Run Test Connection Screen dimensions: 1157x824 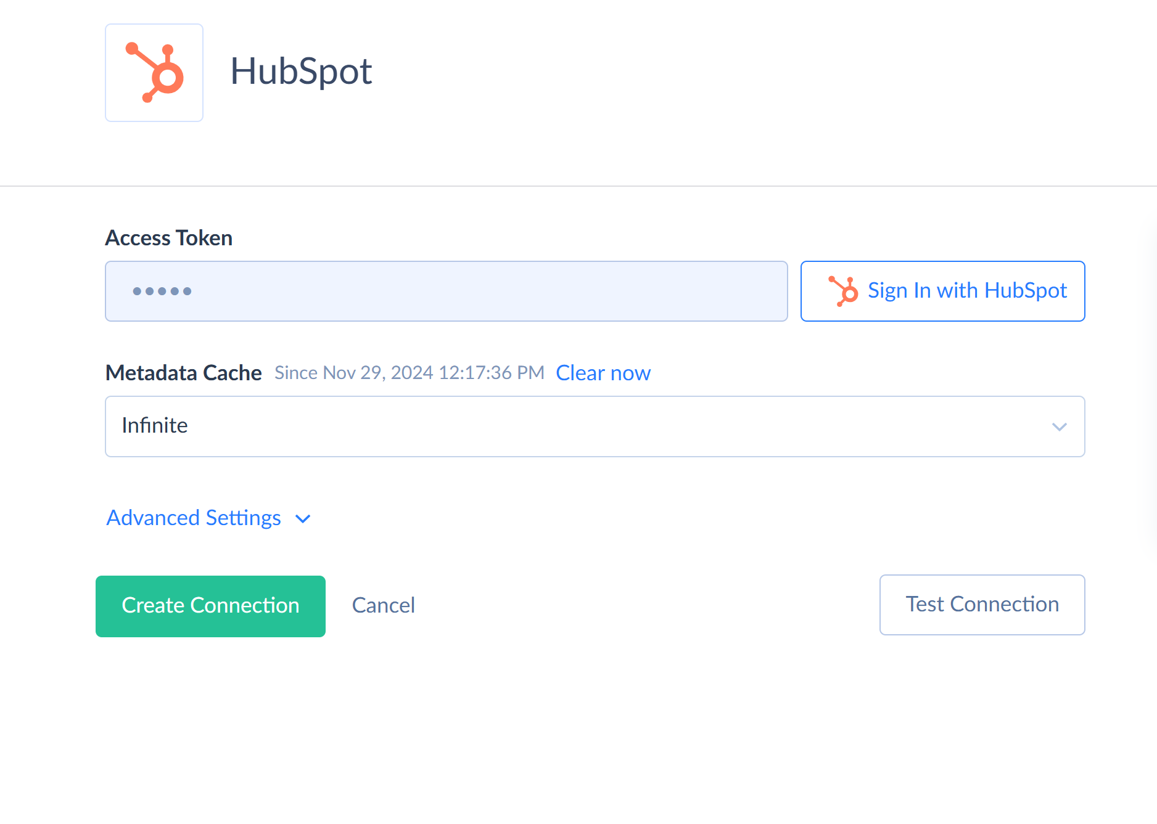[982, 605]
